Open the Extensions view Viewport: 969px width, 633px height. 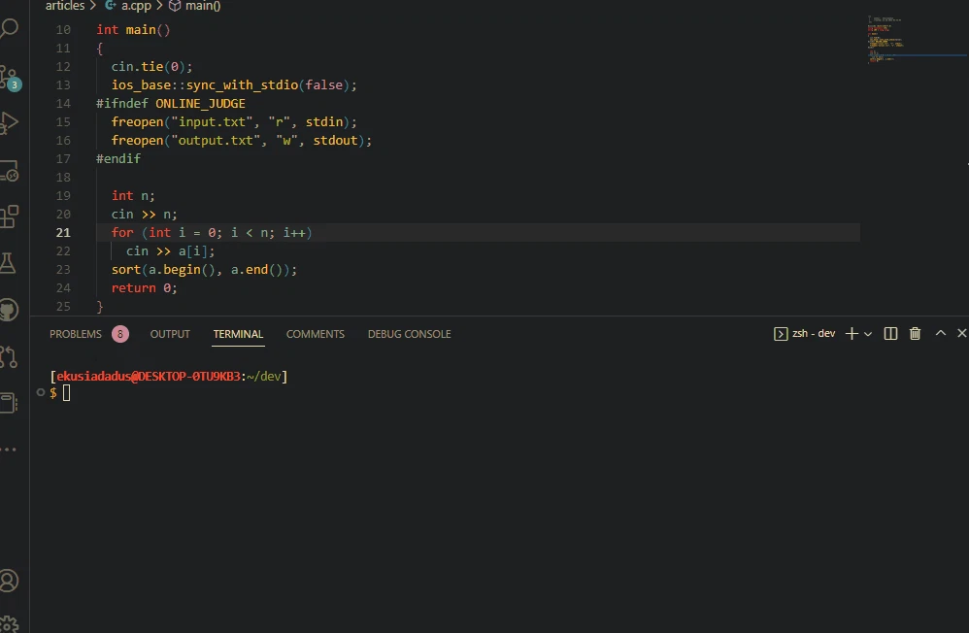click(9, 217)
